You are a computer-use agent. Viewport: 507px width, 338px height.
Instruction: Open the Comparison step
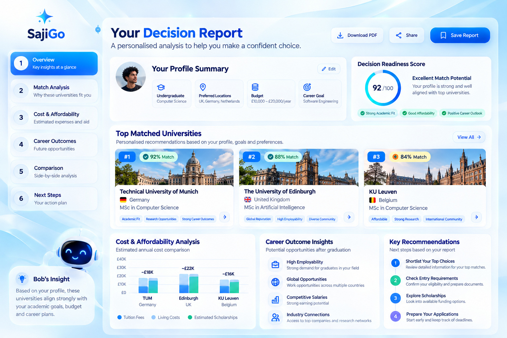click(x=54, y=172)
